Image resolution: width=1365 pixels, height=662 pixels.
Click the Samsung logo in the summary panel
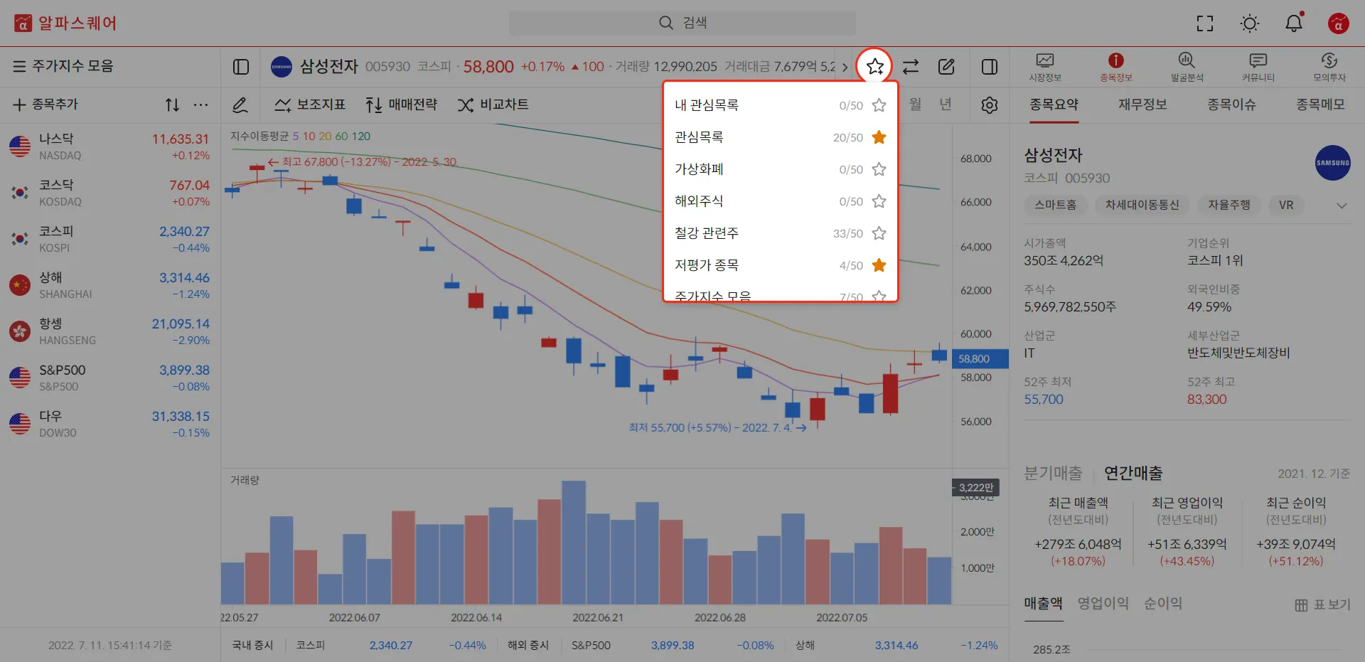1333,163
